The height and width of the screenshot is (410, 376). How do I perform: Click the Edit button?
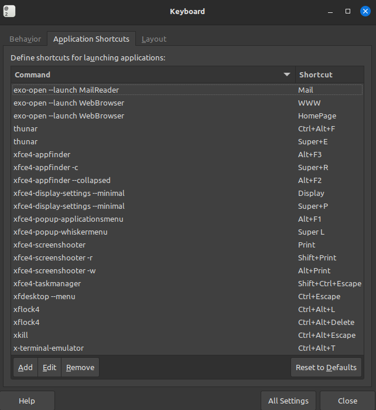click(49, 367)
